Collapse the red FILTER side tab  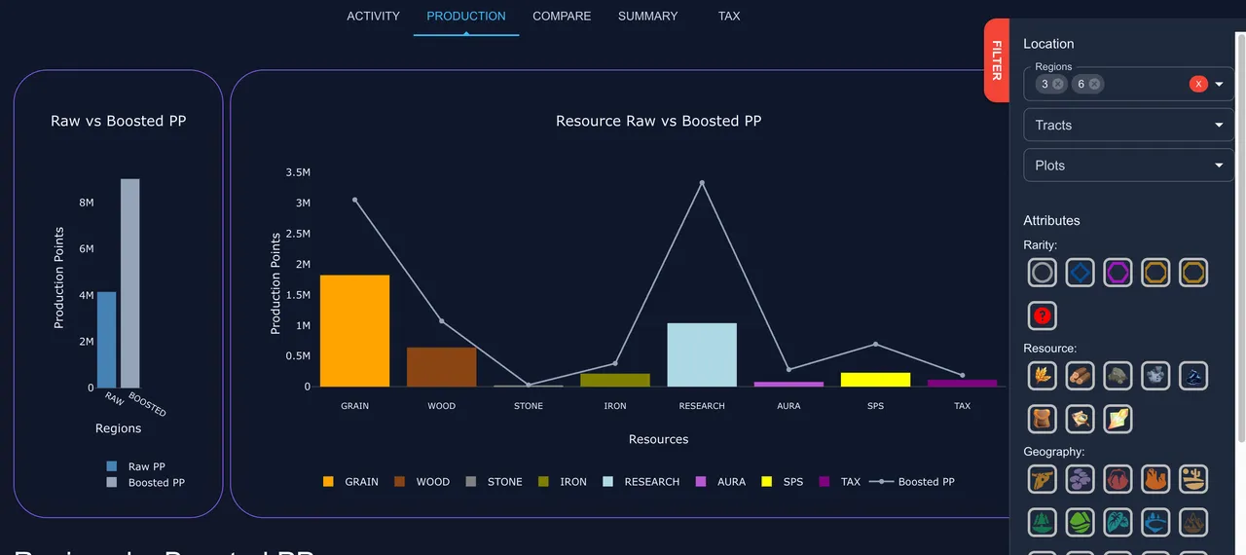point(997,60)
